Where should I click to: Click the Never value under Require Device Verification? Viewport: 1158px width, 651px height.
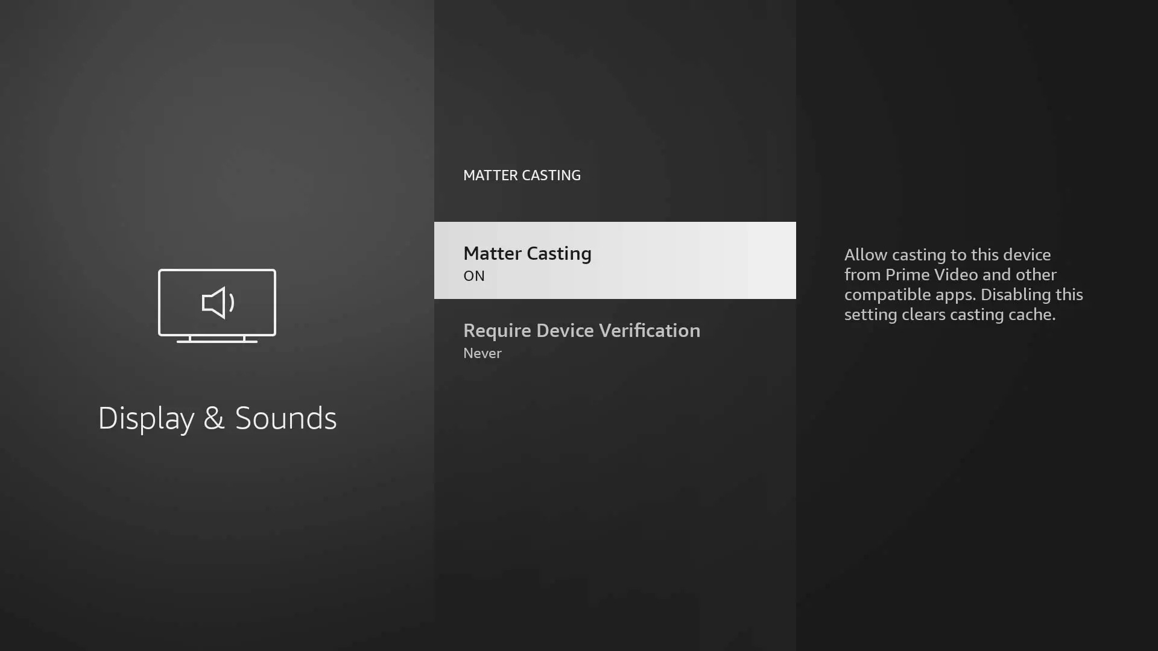click(x=482, y=353)
